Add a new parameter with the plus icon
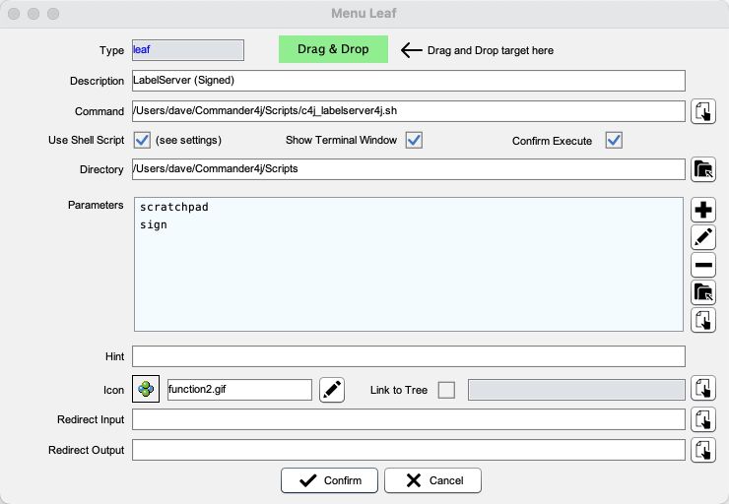 pos(703,210)
